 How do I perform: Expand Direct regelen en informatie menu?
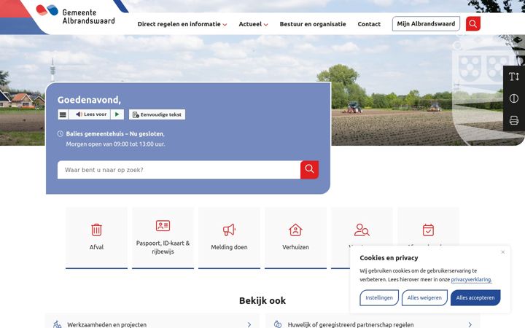click(x=182, y=24)
